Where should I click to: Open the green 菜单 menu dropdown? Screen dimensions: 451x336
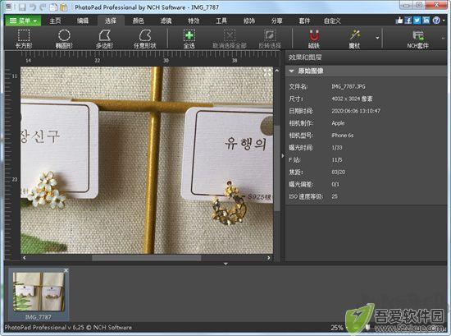click(x=23, y=21)
